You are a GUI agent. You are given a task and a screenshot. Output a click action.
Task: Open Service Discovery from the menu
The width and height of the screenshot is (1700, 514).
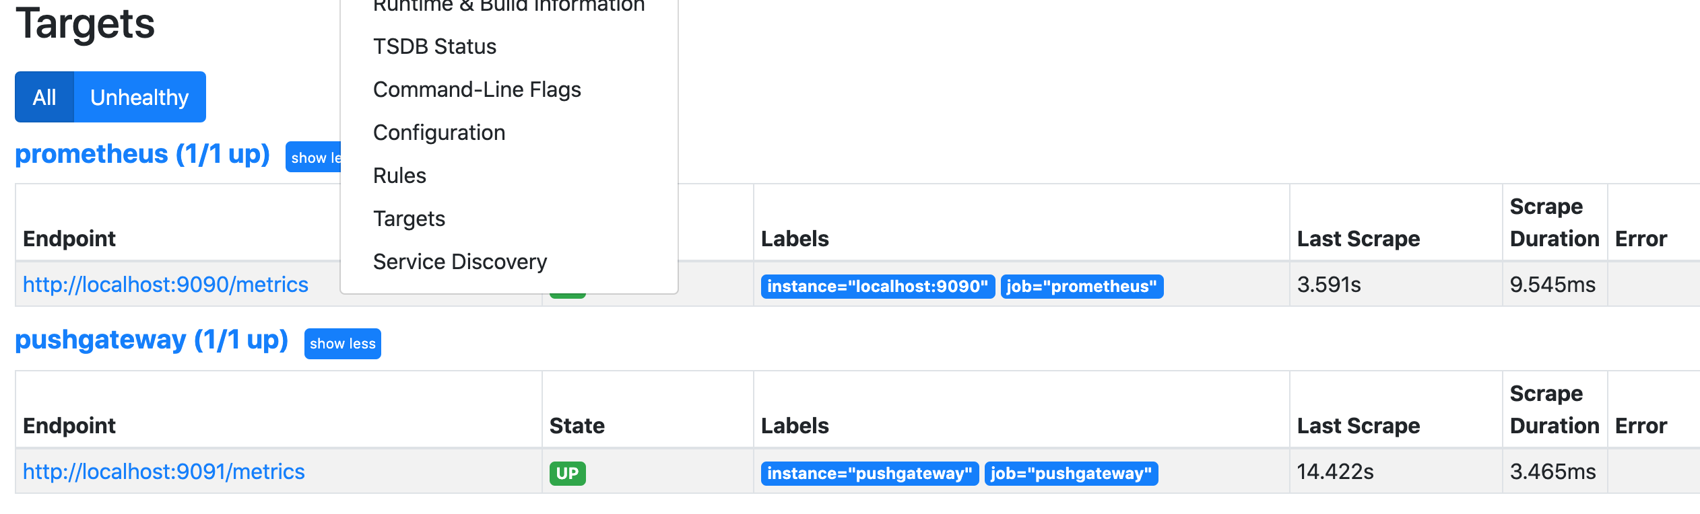coord(460,261)
